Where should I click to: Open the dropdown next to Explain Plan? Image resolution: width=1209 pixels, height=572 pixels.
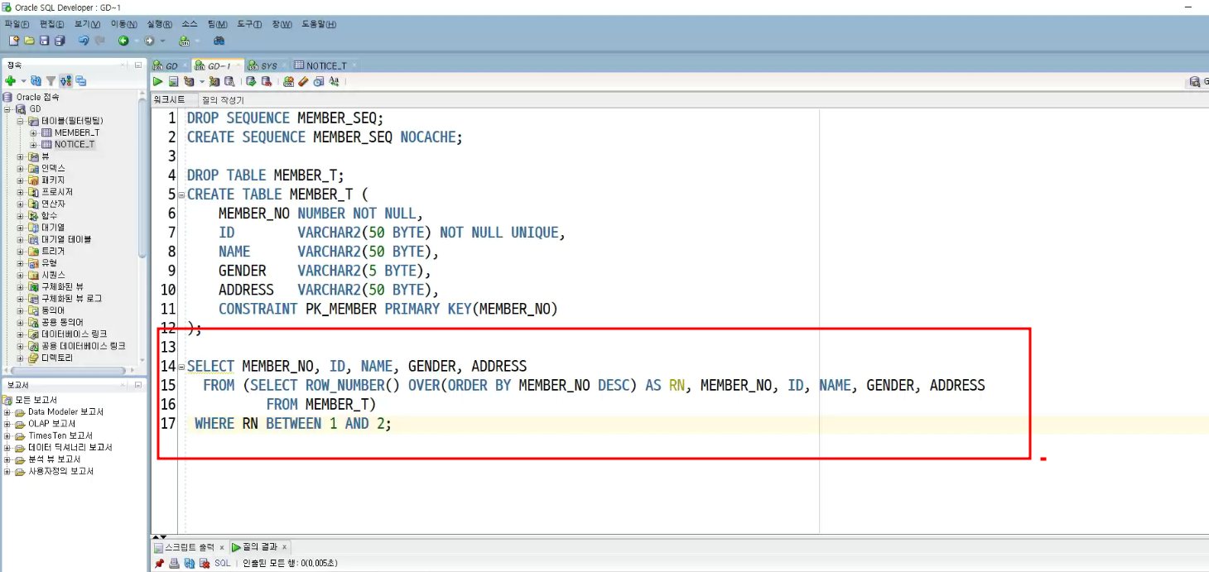[x=201, y=82]
